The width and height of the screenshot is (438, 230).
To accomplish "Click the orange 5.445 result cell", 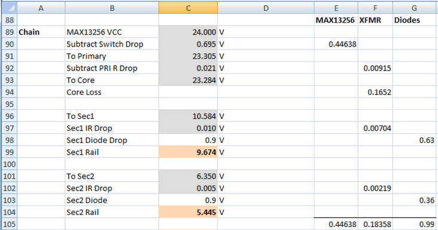I will point(188,212).
